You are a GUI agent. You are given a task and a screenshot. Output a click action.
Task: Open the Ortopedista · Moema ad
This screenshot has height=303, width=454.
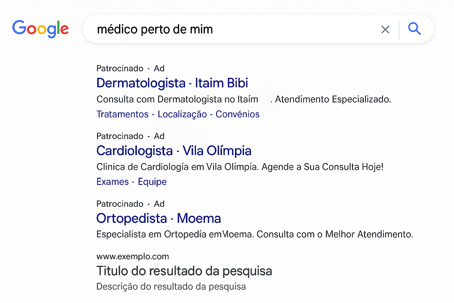point(158,219)
